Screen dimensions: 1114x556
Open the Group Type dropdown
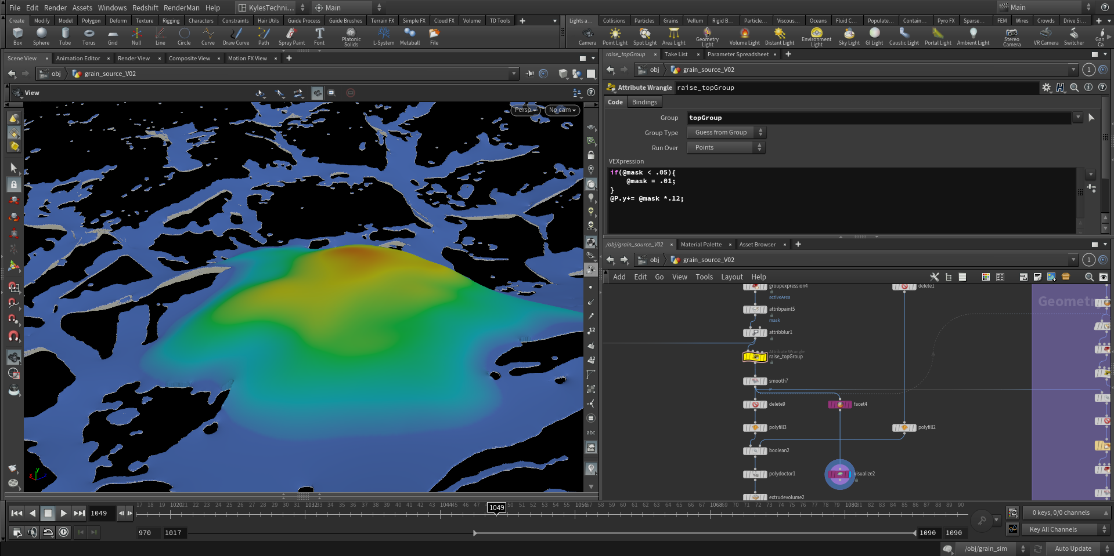click(726, 133)
